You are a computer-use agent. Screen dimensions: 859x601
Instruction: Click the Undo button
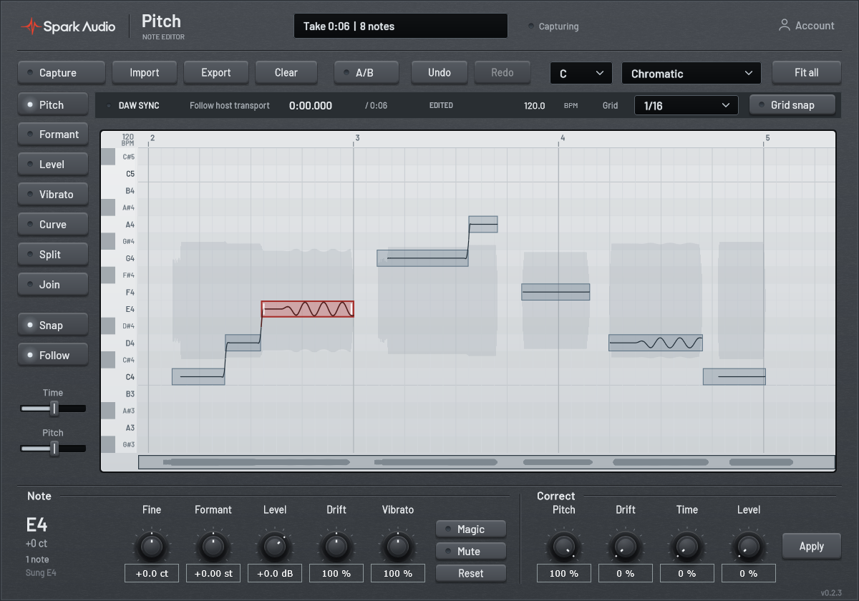click(x=440, y=72)
